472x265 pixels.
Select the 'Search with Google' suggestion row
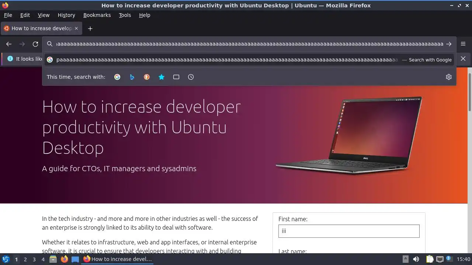tap(249, 60)
